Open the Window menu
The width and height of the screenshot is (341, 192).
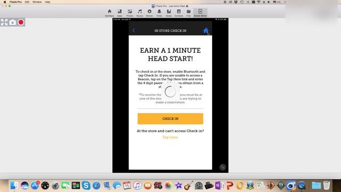tap(37, 2)
